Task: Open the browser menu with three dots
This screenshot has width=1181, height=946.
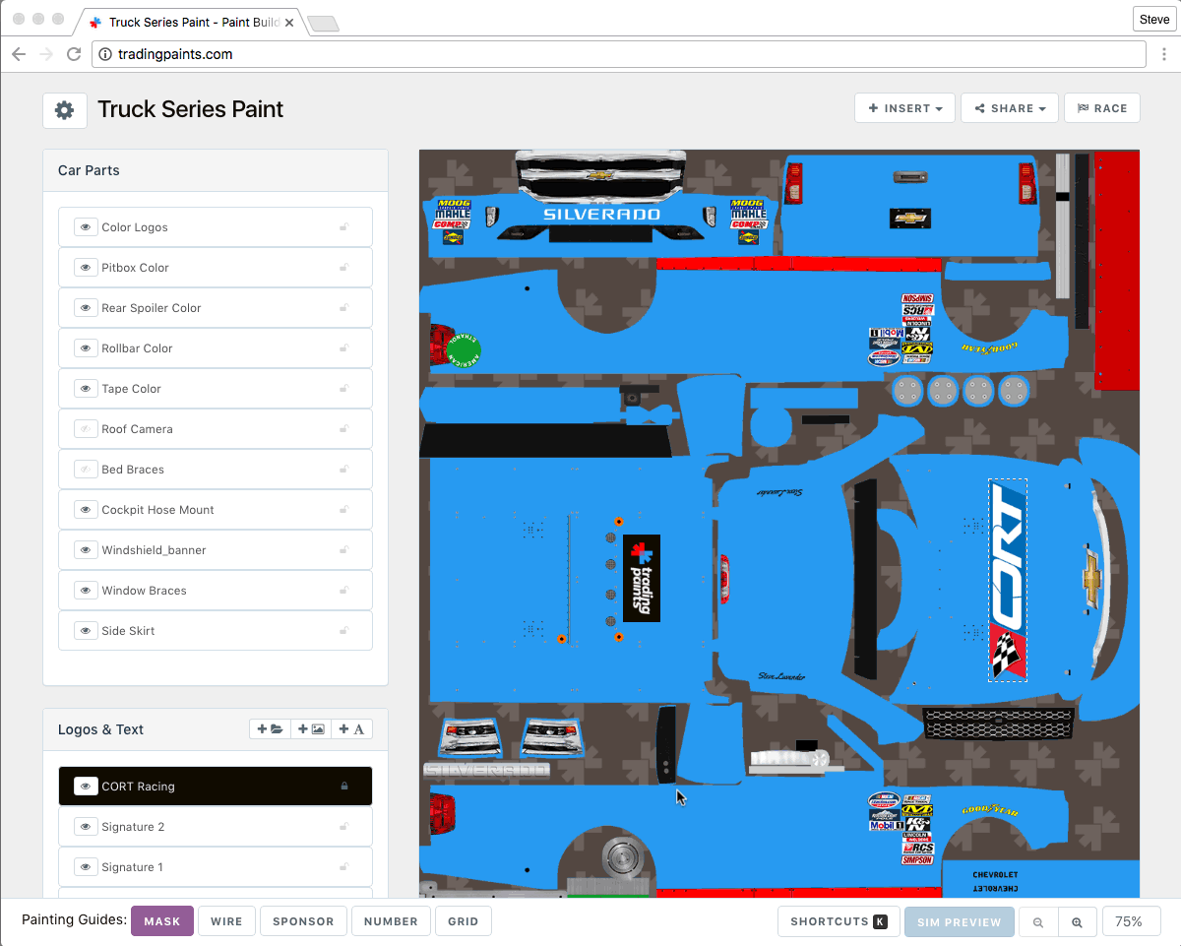Action: click(1164, 54)
